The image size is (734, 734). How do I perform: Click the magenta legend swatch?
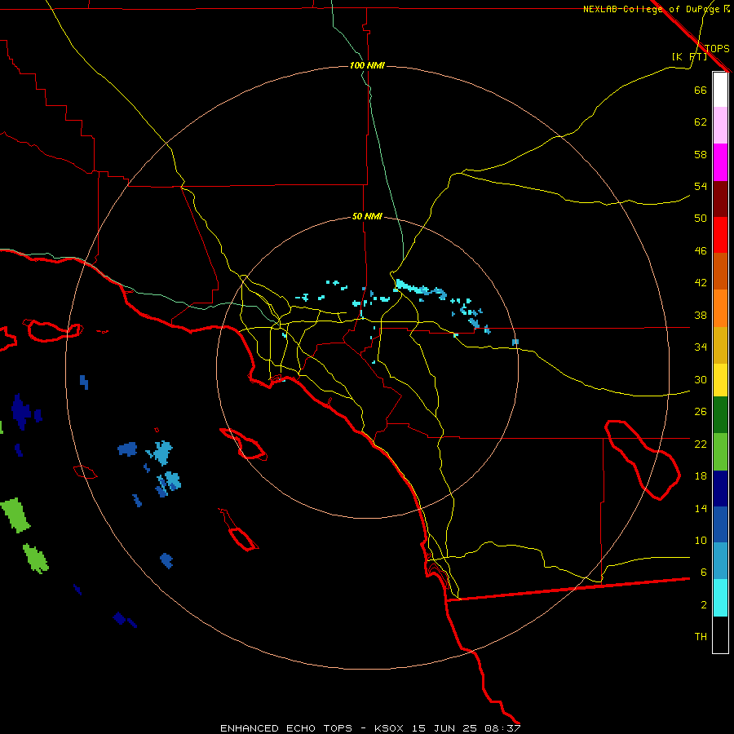[720, 162]
